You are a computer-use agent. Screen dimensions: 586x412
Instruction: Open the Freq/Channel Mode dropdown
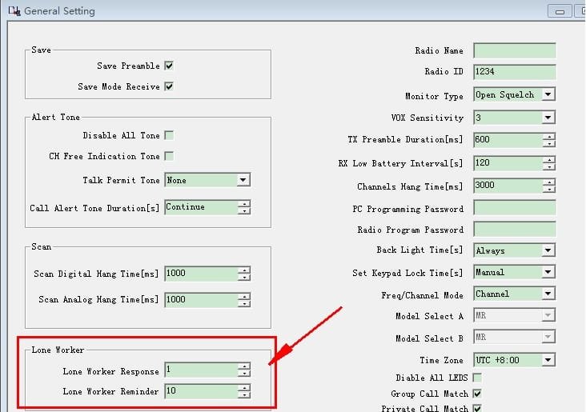coord(548,294)
